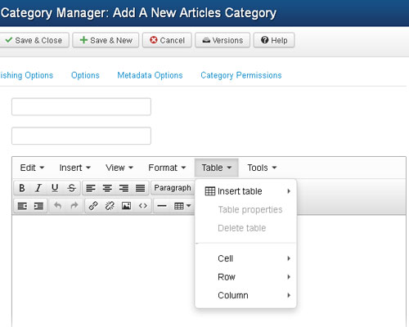This screenshot has width=409, height=327.
Task: Expand the table toolbar dropdown button
Action: pos(182,206)
